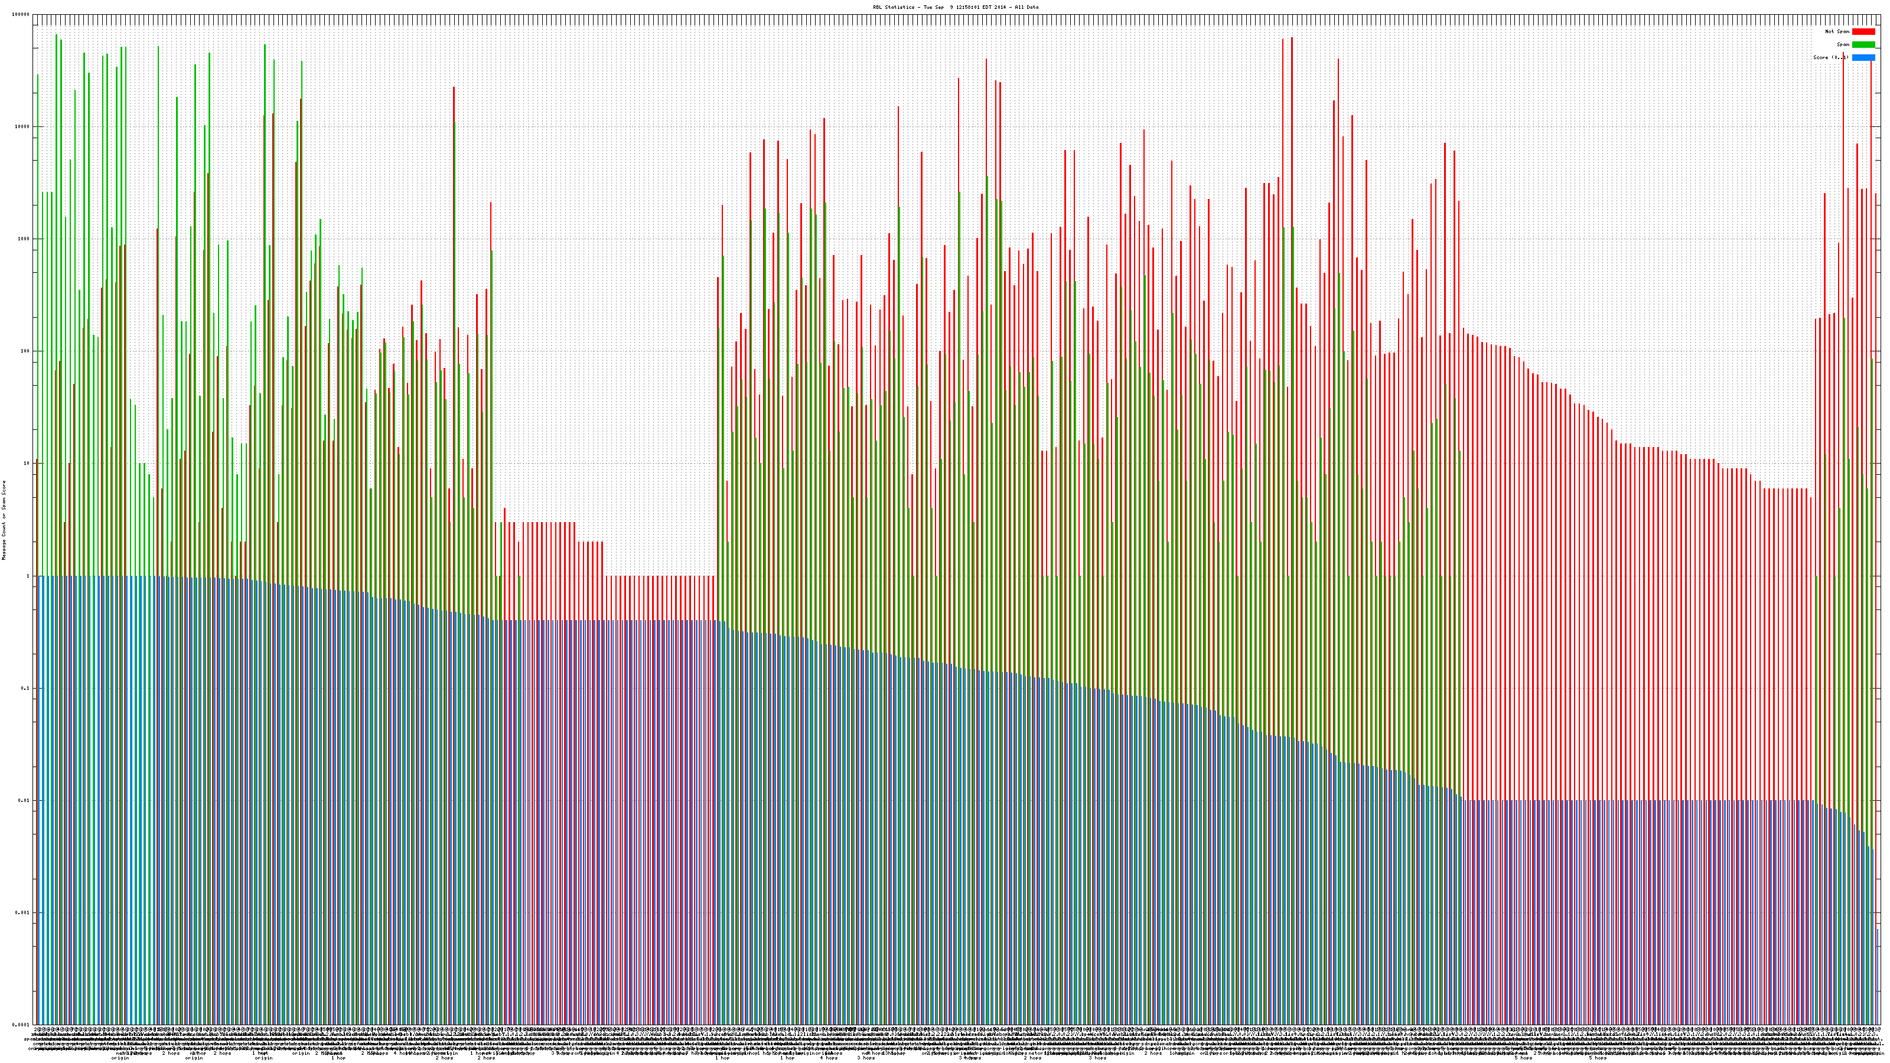This screenshot has height=1063, width=1890.
Task: Click the 1 y-axis tick label
Action: point(28,576)
